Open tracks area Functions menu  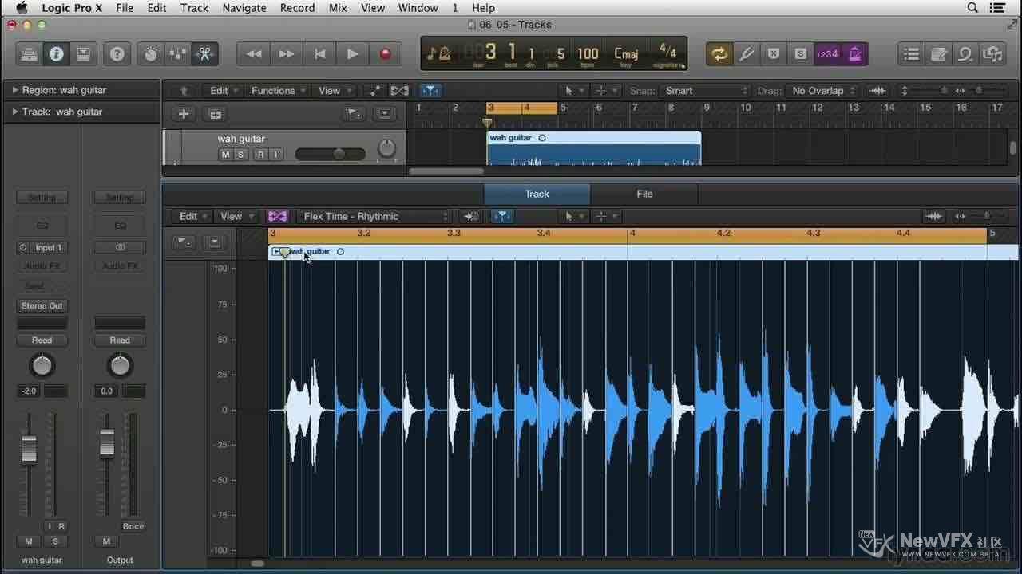(x=277, y=90)
